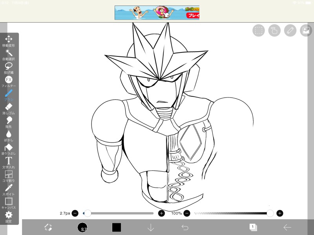Tap the 100% opacity value
This screenshot has height=235, width=314.
(x=176, y=213)
